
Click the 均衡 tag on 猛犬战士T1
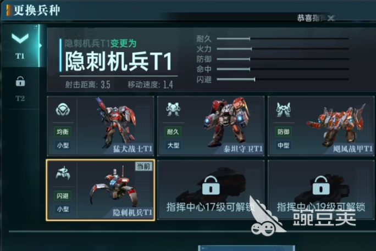(x=63, y=132)
